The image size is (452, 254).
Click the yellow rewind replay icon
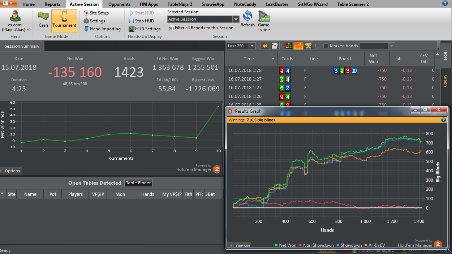(x=265, y=46)
